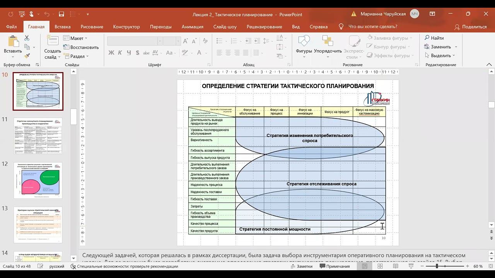Toggle Italic (К) formatting

120,53
